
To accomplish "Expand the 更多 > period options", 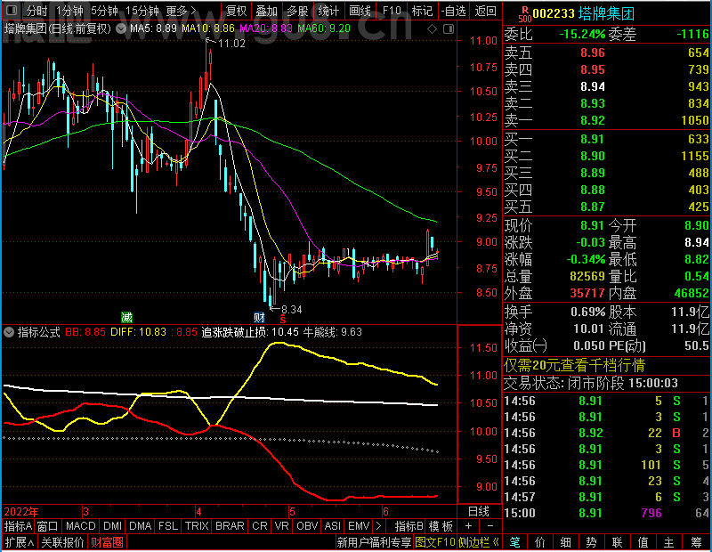I will (x=181, y=11).
